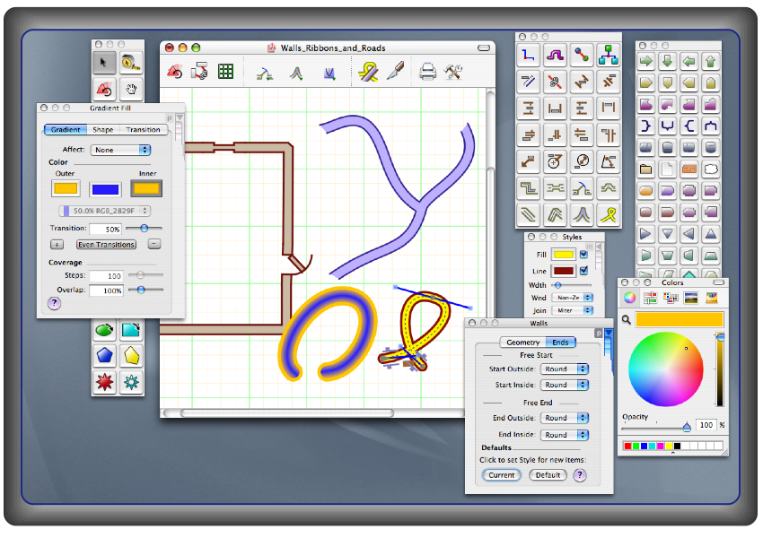The width and height of the screenshot is (763, 538).
Task: Open the Affect dropdown in Gradient Fill
Action: click(x=120, y=150)
